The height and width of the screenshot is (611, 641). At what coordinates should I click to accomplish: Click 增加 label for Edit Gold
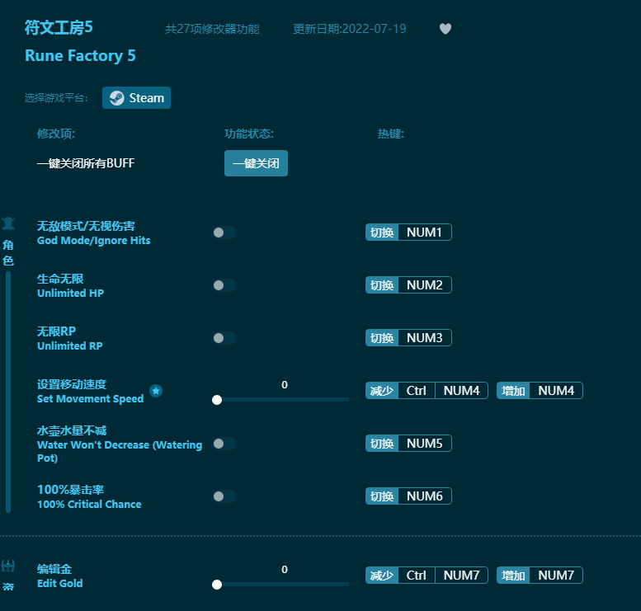pyautogui.click(x=513, y=575)
